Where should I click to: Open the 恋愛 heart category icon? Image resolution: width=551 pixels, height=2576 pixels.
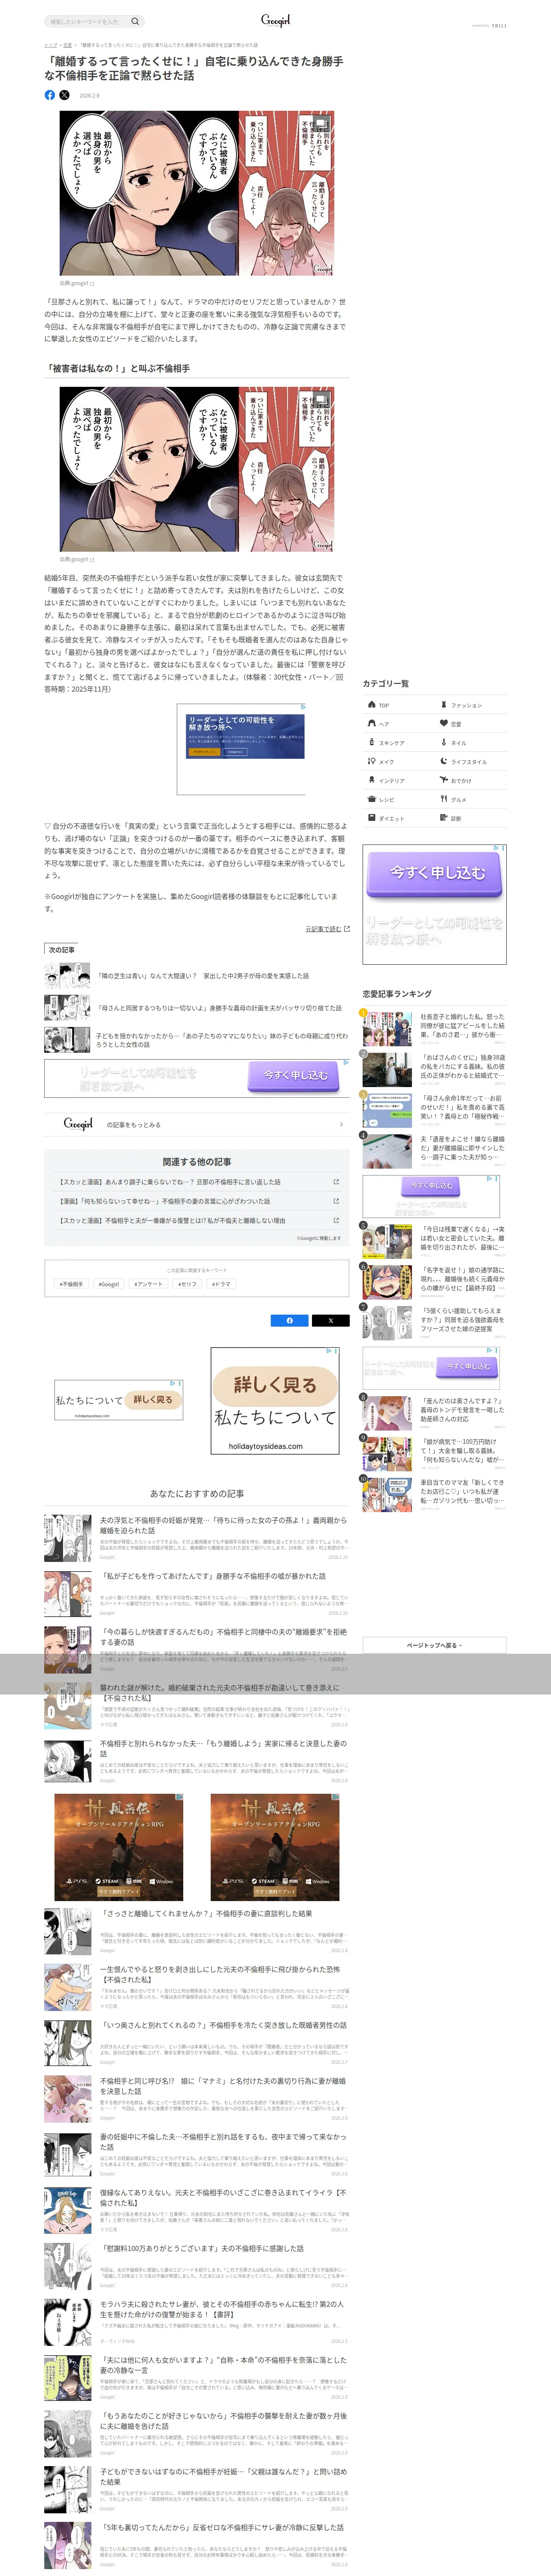[444, 723]
